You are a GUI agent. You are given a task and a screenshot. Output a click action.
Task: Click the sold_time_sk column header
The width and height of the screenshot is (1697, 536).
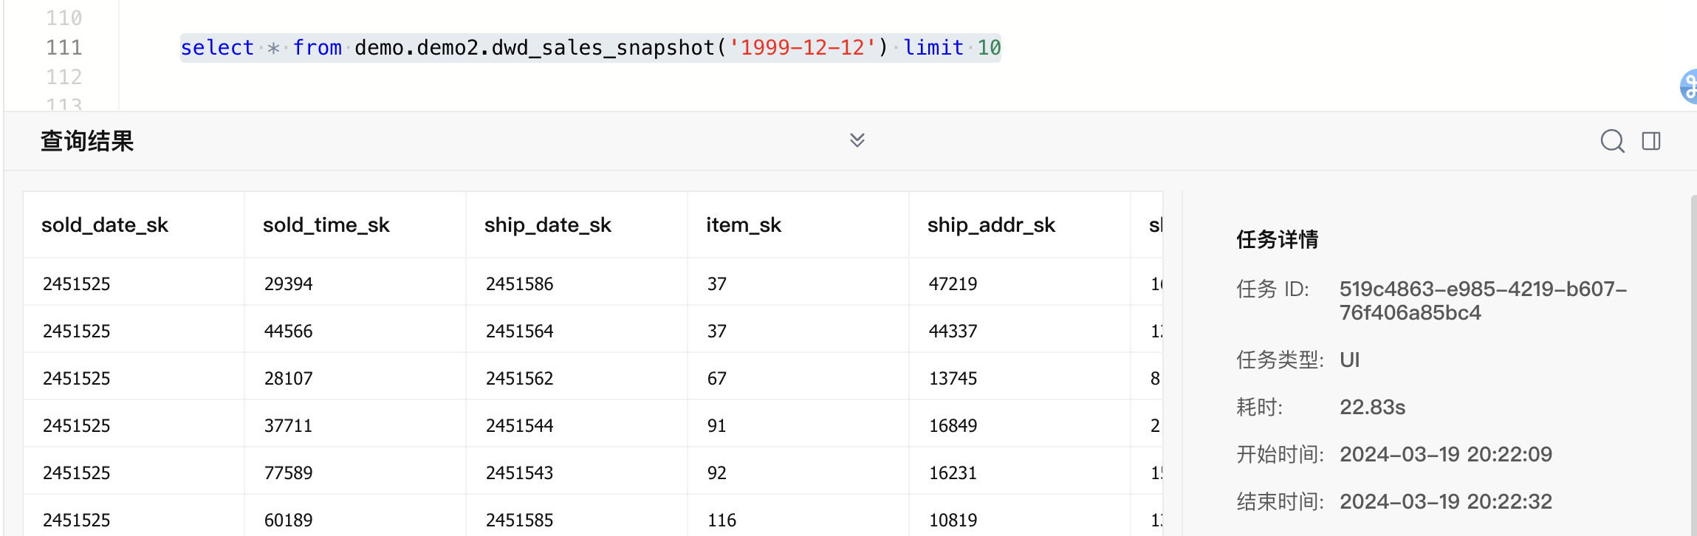click(x=326, y=225)
